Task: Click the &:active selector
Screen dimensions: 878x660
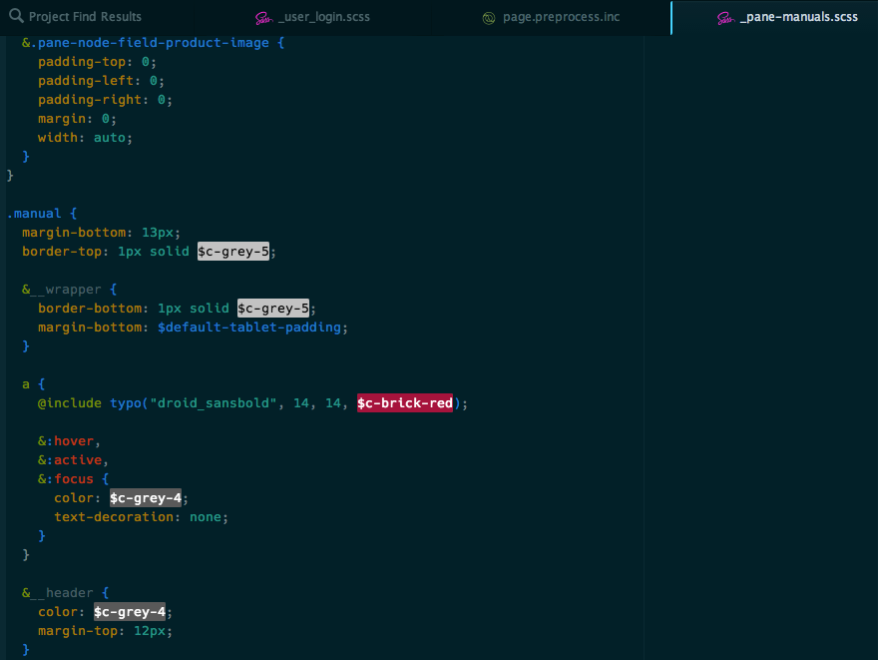Action: click(70, 460)
